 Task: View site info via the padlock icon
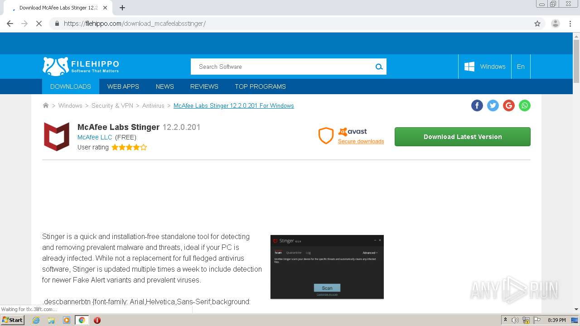click(57, 24)
